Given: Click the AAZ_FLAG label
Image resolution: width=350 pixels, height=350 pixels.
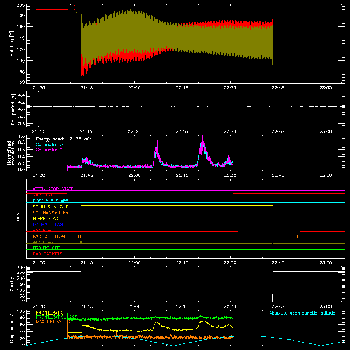Looking at the screenshot, I should pyautogui.click(x=43, y=242).
